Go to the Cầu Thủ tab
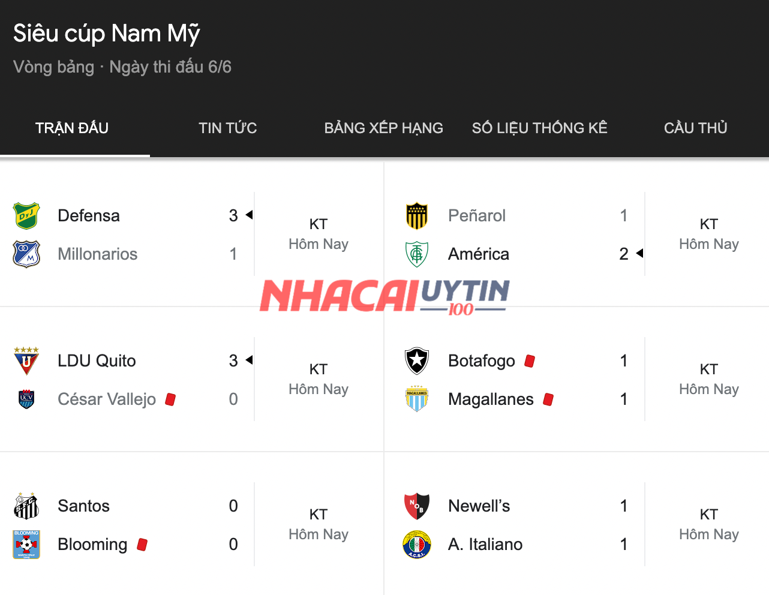Screen dimensions: 769x595 (x=696, y=128)
